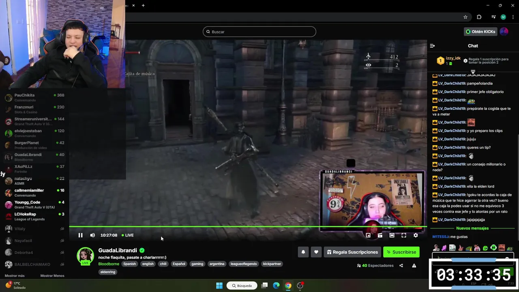Open LCHokeRap channel in sidebar

[34, 217]
